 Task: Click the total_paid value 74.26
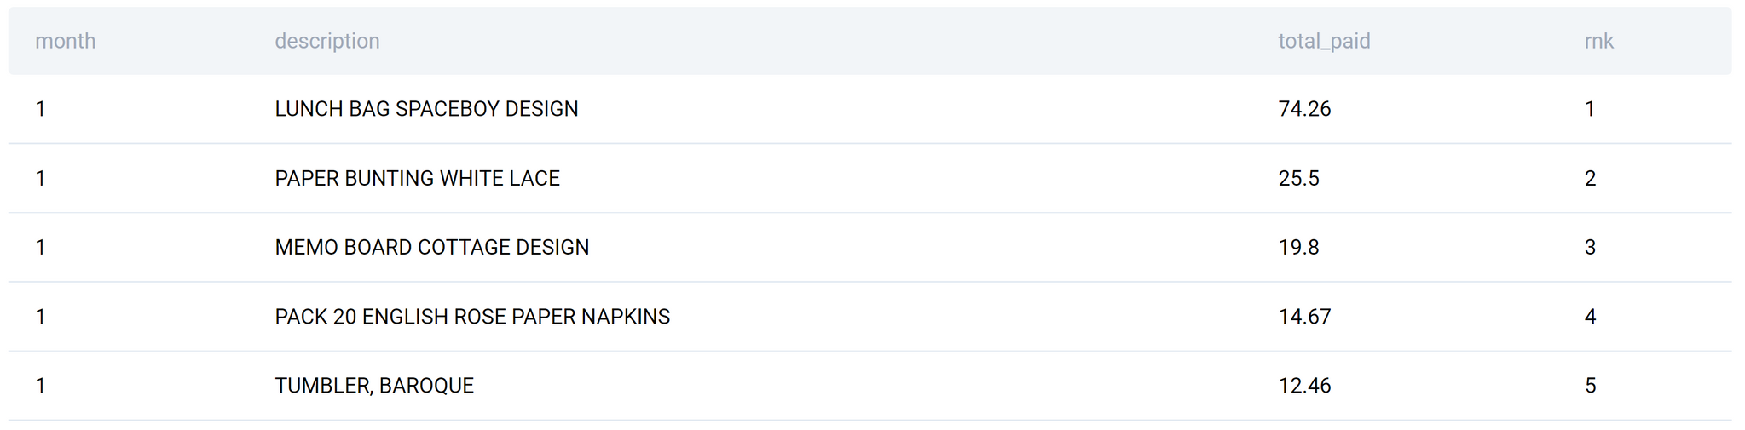[1304, 109]
